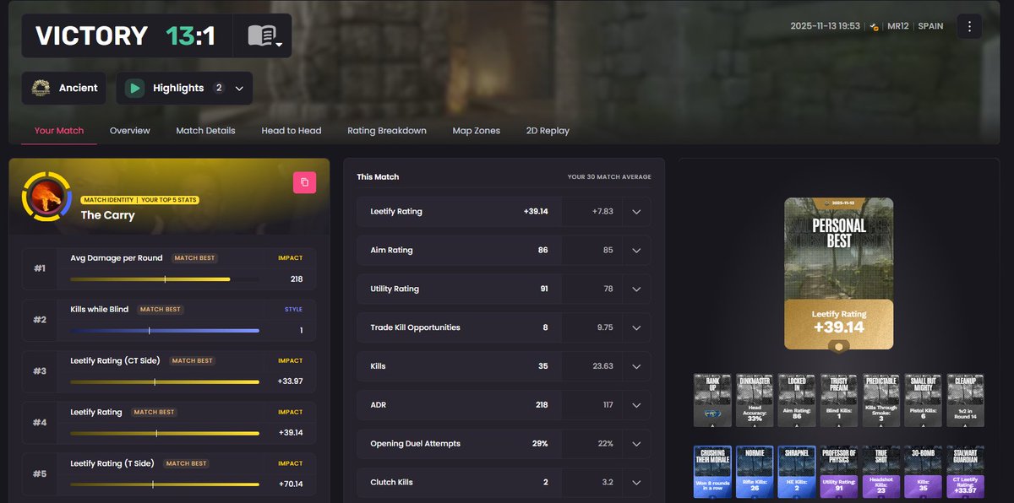The height and width of the screenshot is (503, 1014).
Task: Open the Shrapnel HE kills badge
Action: pyautogui.click(x=796, y=472)
